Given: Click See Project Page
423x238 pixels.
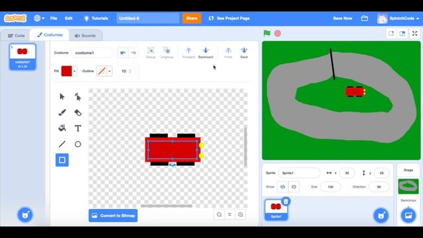Looking at the screenshot, I should [x=229, y=19].
